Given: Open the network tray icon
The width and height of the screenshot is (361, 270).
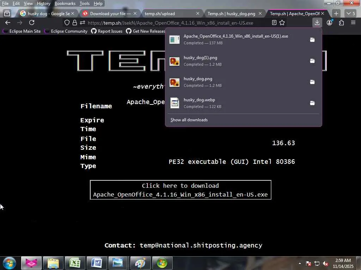Looking at the screenshot, I should (x=317, y=264).
